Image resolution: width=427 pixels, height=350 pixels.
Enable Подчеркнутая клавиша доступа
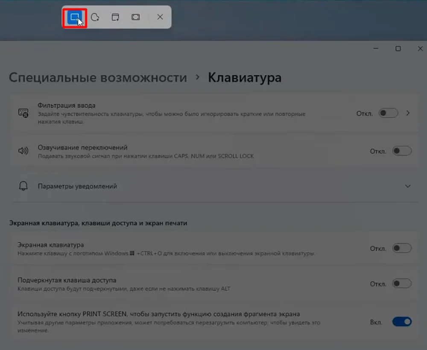click(x=401, y=283)
